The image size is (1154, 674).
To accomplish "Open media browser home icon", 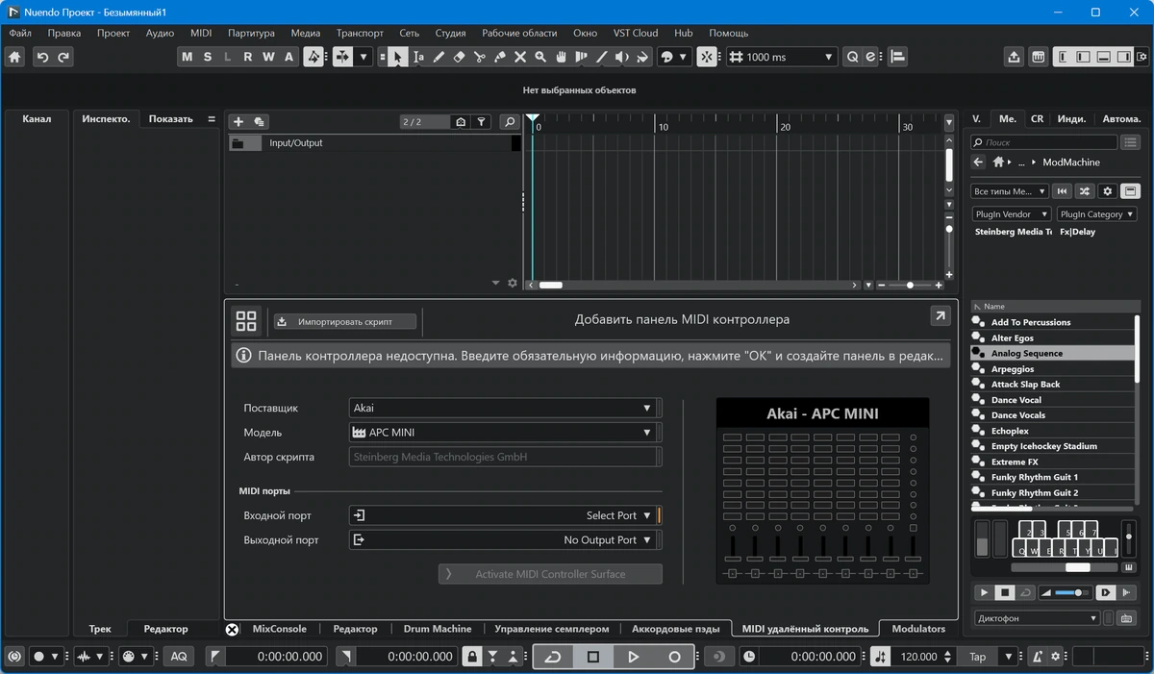I will point(999,162).
